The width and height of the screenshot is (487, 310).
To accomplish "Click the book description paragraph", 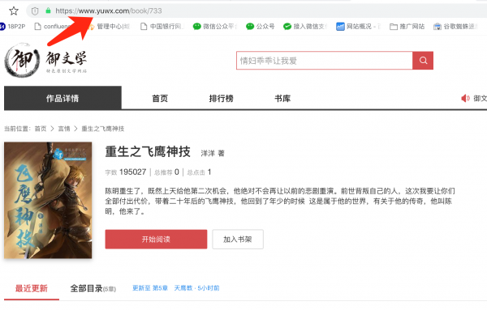I will pos(279,202).
